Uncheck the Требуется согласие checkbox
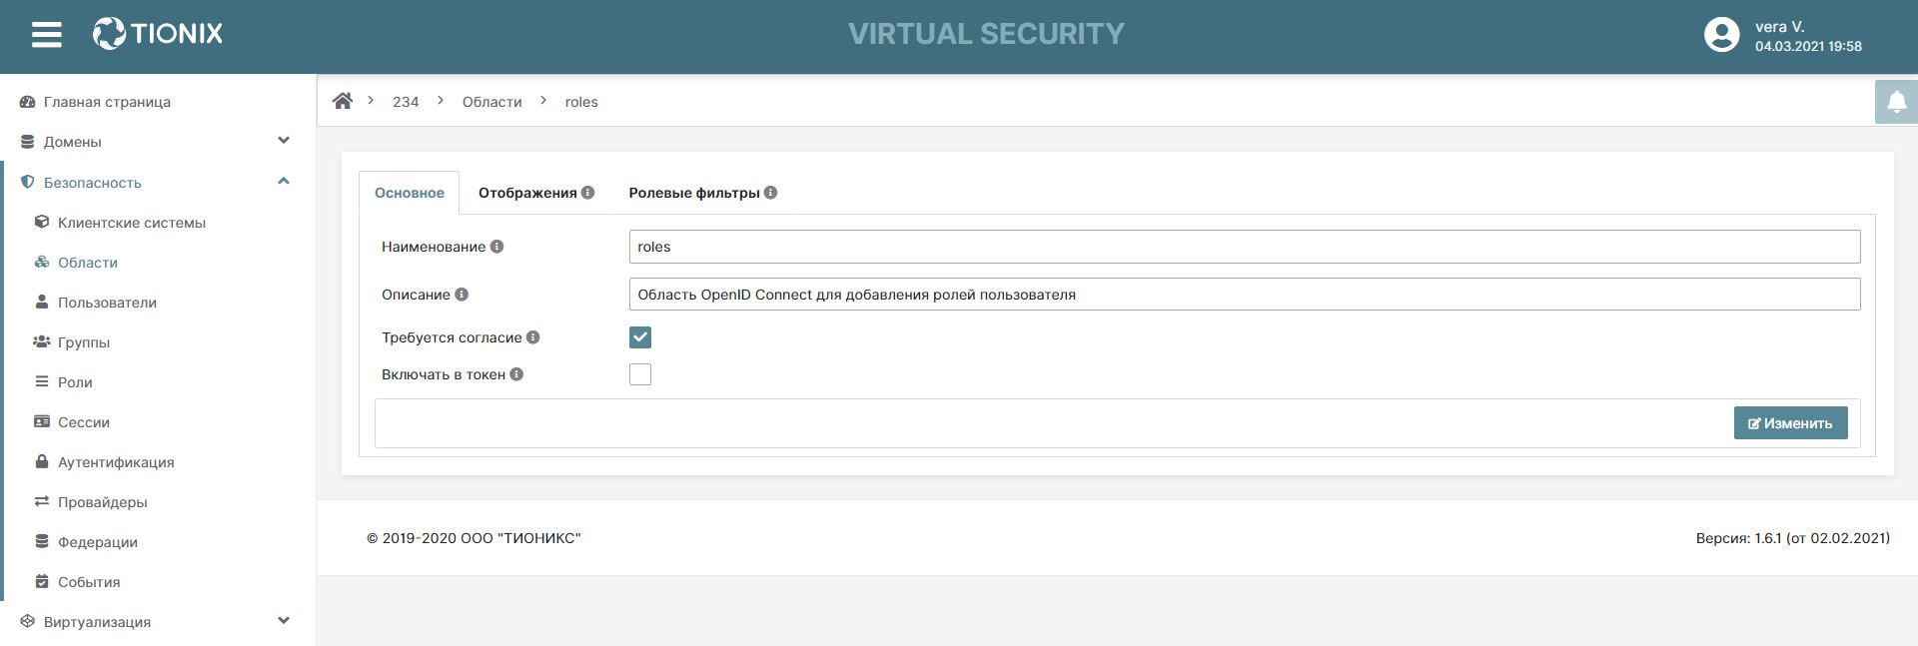 640,337
